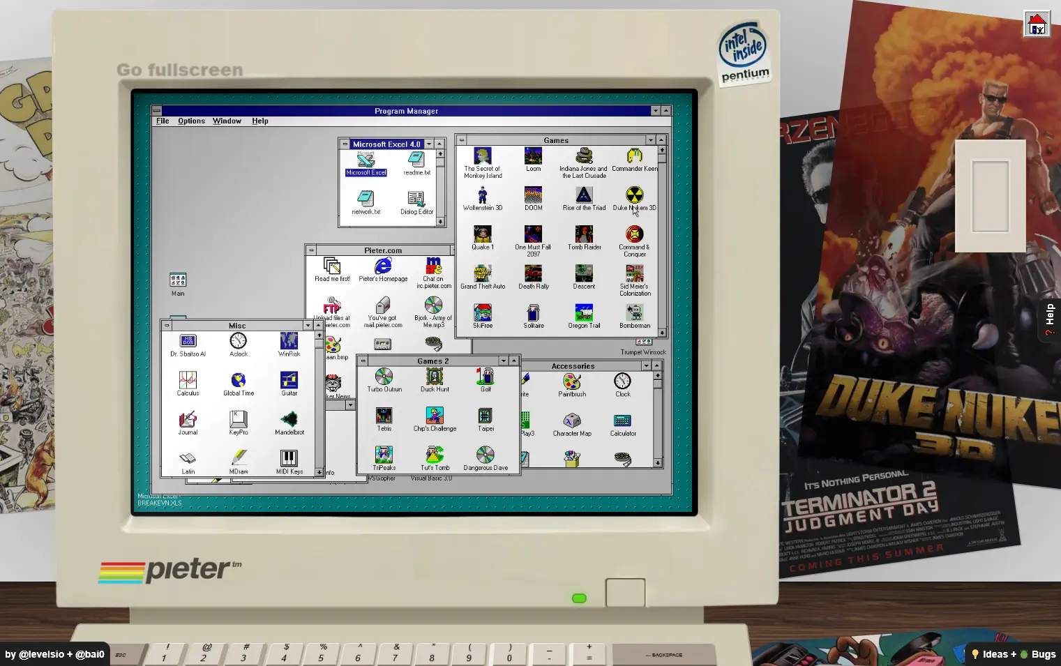Open the Games 2 window control menu box

tap(363, 361)
